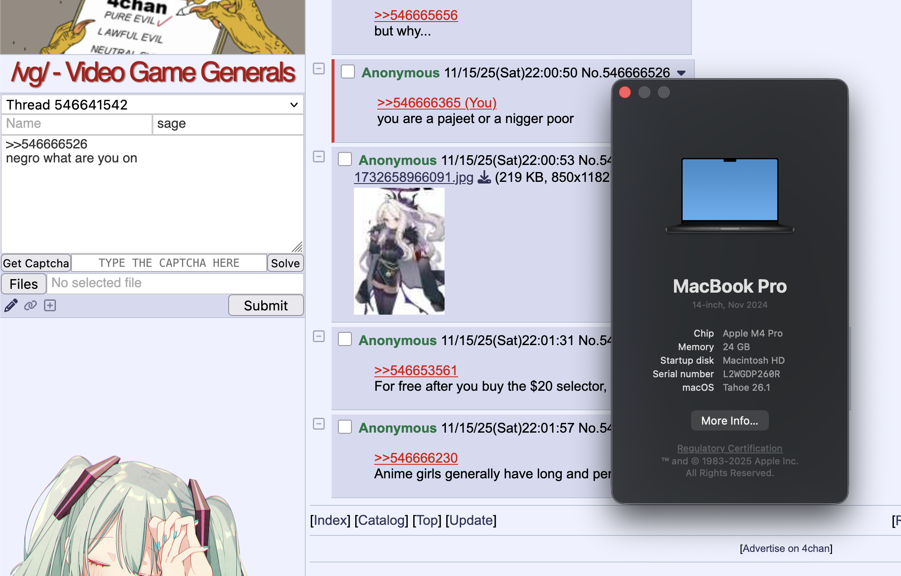Go to Catalog in the bottom navigation
The height and width of the screenshot is (576, 901).
coord(381,520)
